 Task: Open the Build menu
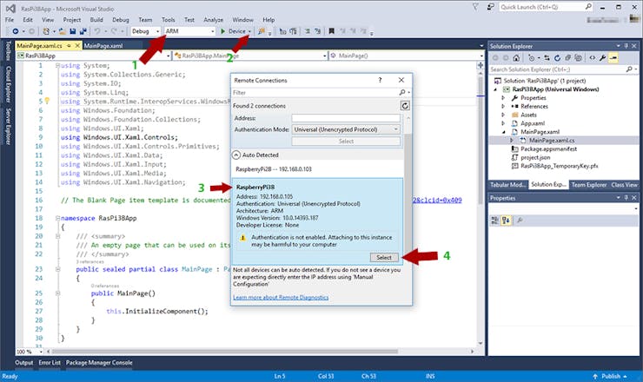[x=96, y=20]
